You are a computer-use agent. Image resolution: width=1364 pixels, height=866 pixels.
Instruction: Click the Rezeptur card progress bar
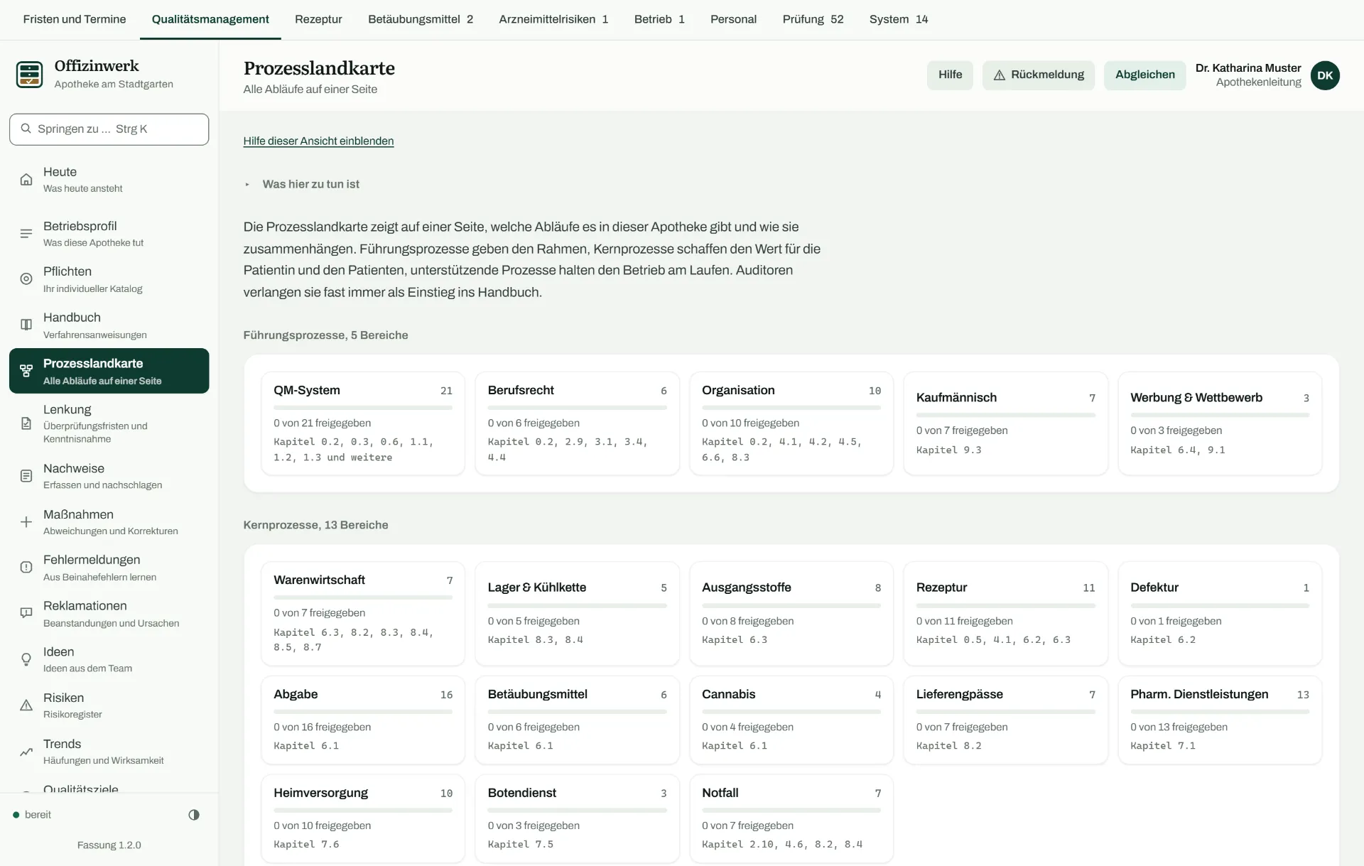(x=1005, y=605)
